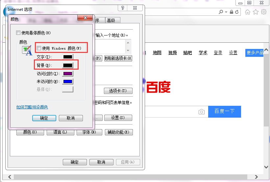
Task: Click the search magnifier icon in address bar
Action: (221, 12)
